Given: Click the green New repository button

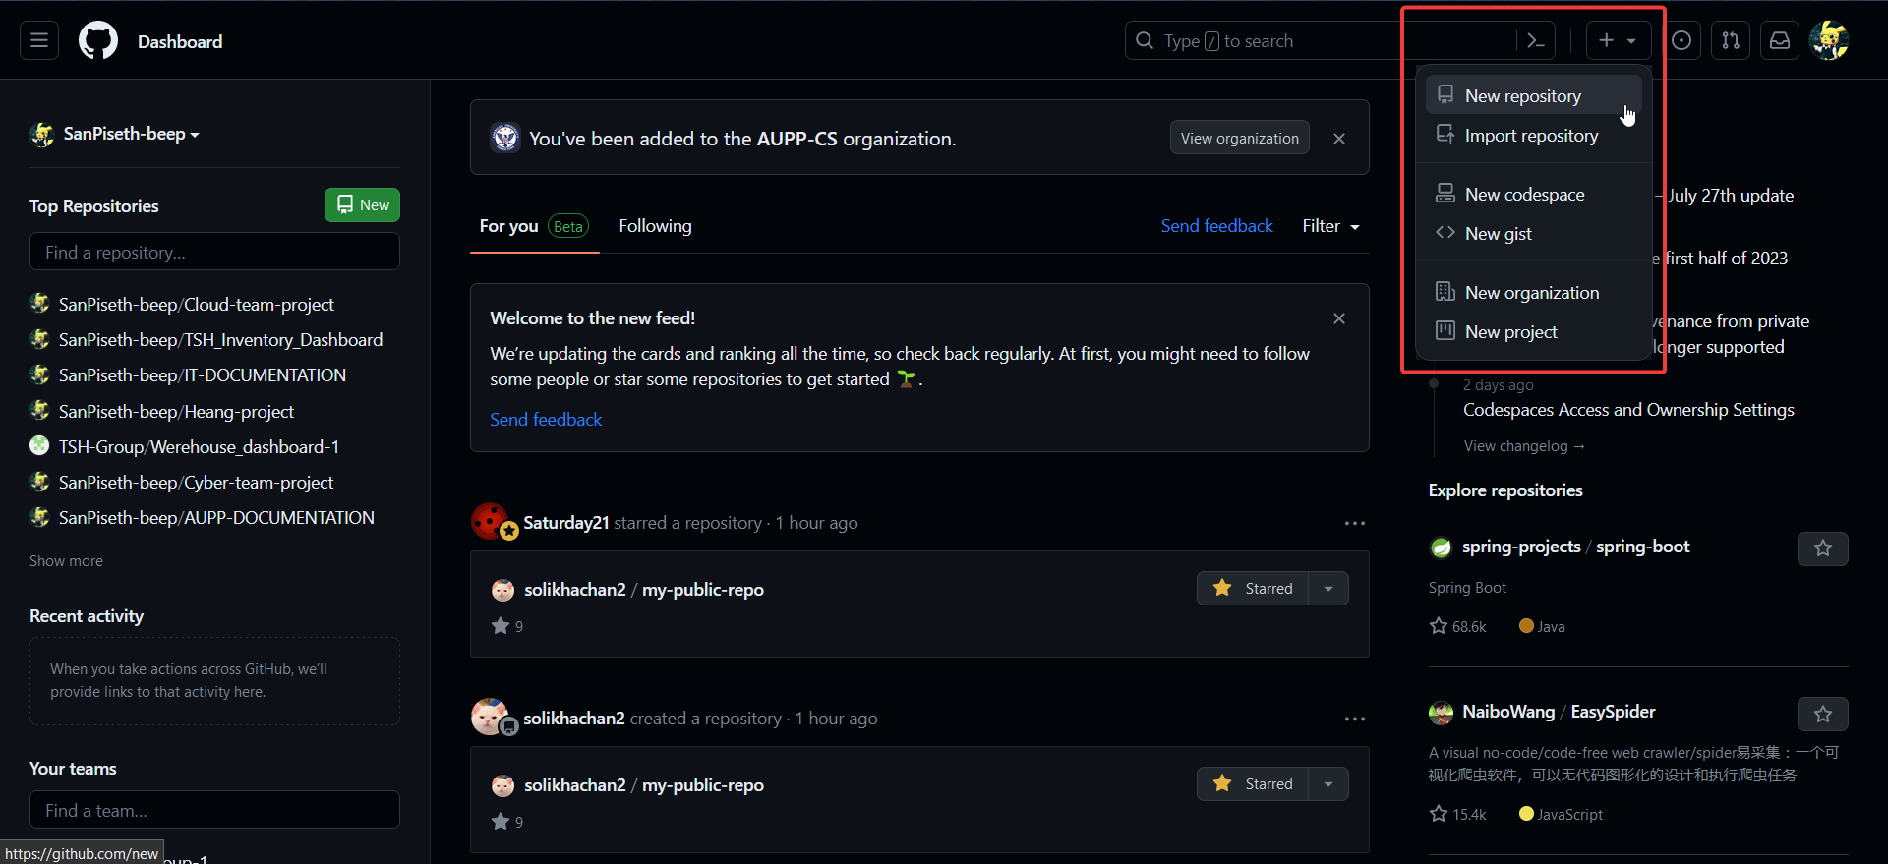Looking at the screenshot, I should 362,204.
